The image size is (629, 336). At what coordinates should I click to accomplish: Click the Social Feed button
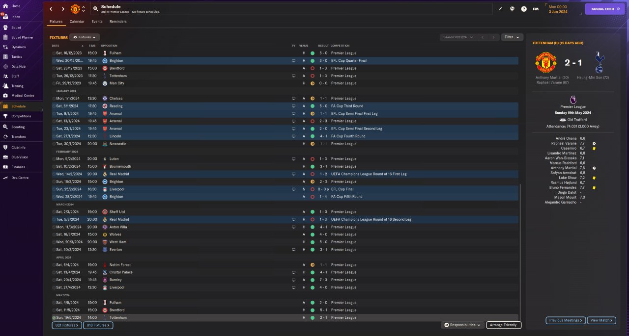[x=605, y=9]
